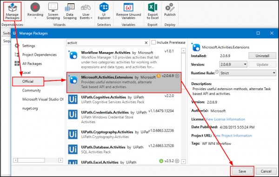279x177 pixels.
Task: Close the Manage Packages dialog
Action: pos(272,33)
